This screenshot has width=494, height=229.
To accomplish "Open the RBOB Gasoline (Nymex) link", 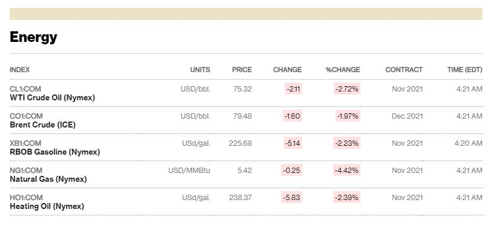I will pos(55,152).
